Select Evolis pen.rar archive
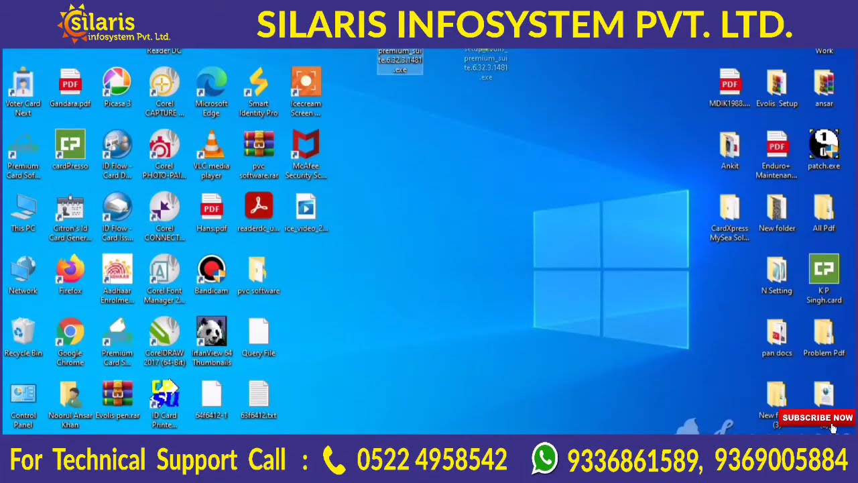858x483 pixels. 117,399
